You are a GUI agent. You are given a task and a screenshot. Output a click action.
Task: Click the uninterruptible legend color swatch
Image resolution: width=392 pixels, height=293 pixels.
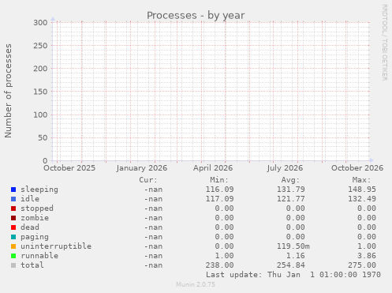(x=13, y=246)
